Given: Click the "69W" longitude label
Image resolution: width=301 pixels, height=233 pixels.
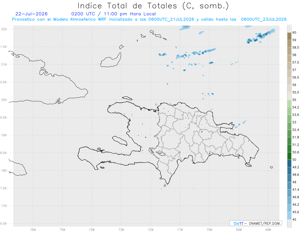Looking at the screenshot, I should pyautogui.click(x=239, y=230).
